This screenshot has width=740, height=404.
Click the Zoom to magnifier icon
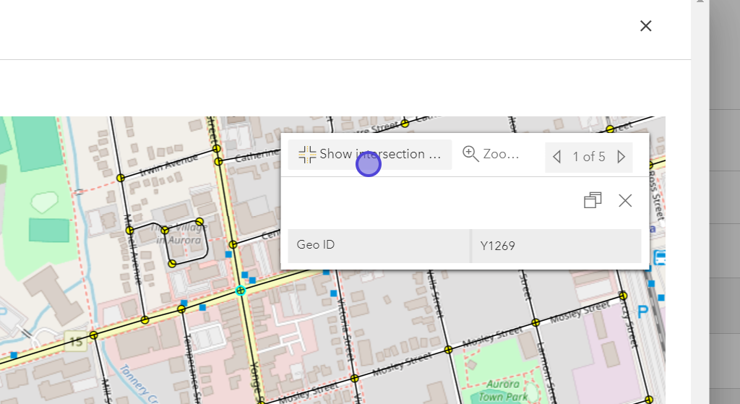coord(470,153)
